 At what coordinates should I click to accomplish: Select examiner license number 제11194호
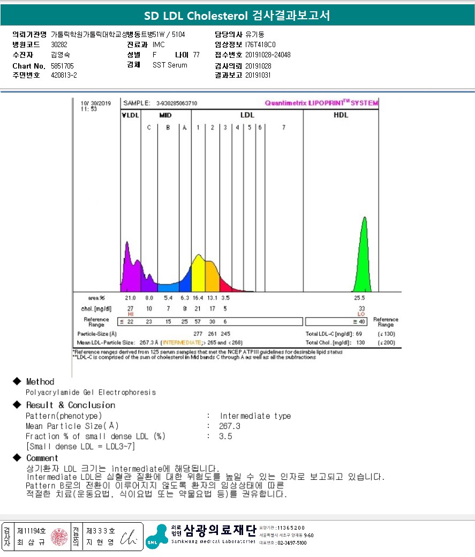click(32, 531)
